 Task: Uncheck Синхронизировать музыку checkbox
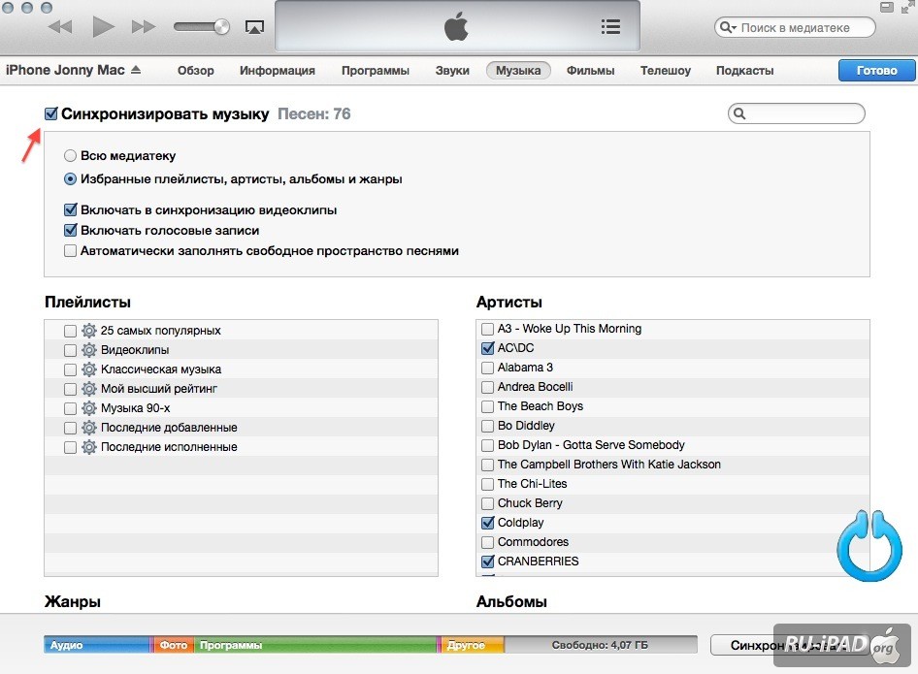pyautogui.click(x=50, y=113)
